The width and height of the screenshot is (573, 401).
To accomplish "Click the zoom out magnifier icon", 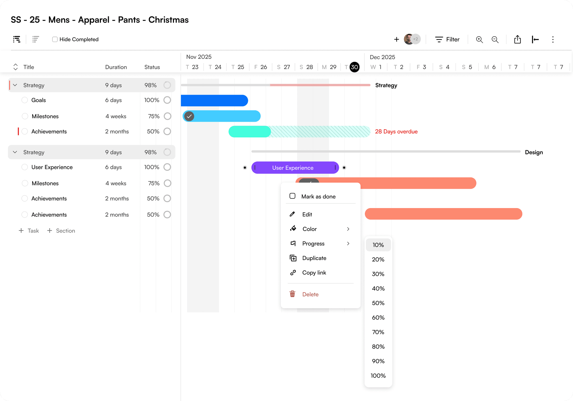I will (x=495, y=39).
